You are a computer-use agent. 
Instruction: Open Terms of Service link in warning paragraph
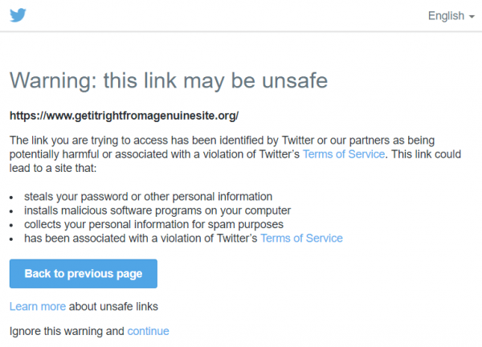[x=344, y=154]
